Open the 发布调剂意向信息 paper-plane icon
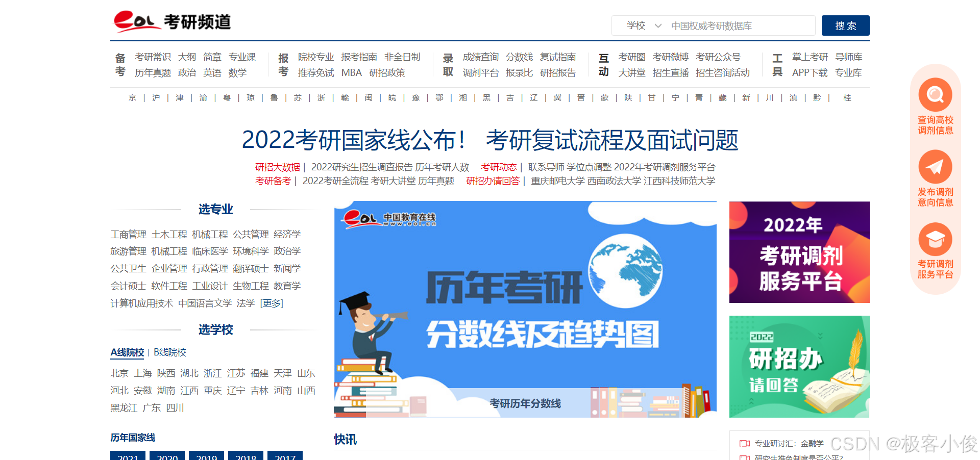The image size is (980, 460). point(935,167)
